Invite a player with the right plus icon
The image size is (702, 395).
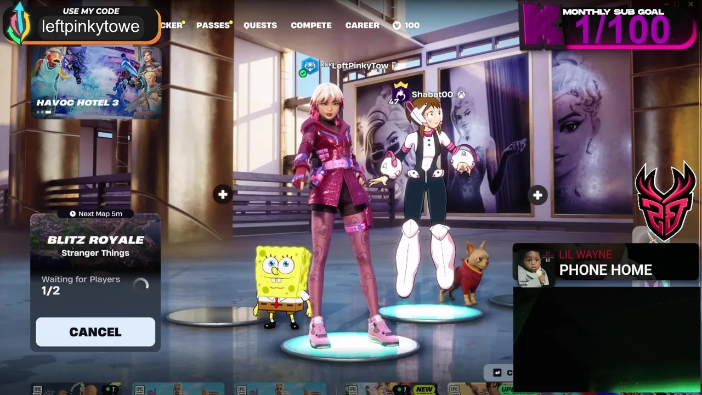point(537,195)
